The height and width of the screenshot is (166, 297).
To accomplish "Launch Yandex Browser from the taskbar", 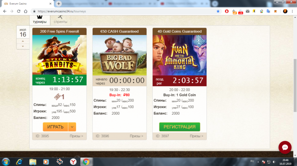I will pyautogui.click(x=73, y=162).
